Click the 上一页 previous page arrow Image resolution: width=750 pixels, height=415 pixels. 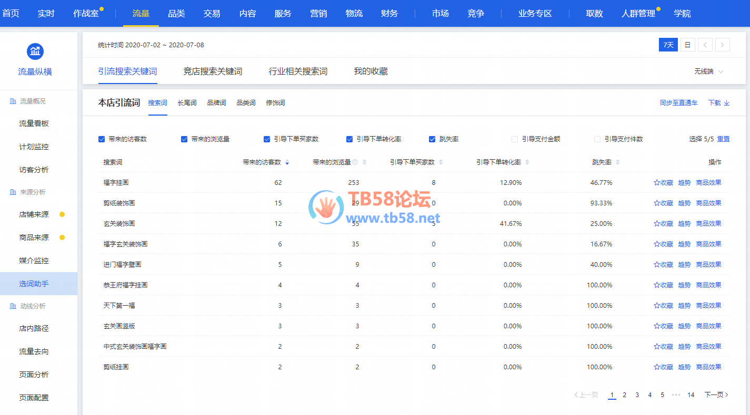586,395
